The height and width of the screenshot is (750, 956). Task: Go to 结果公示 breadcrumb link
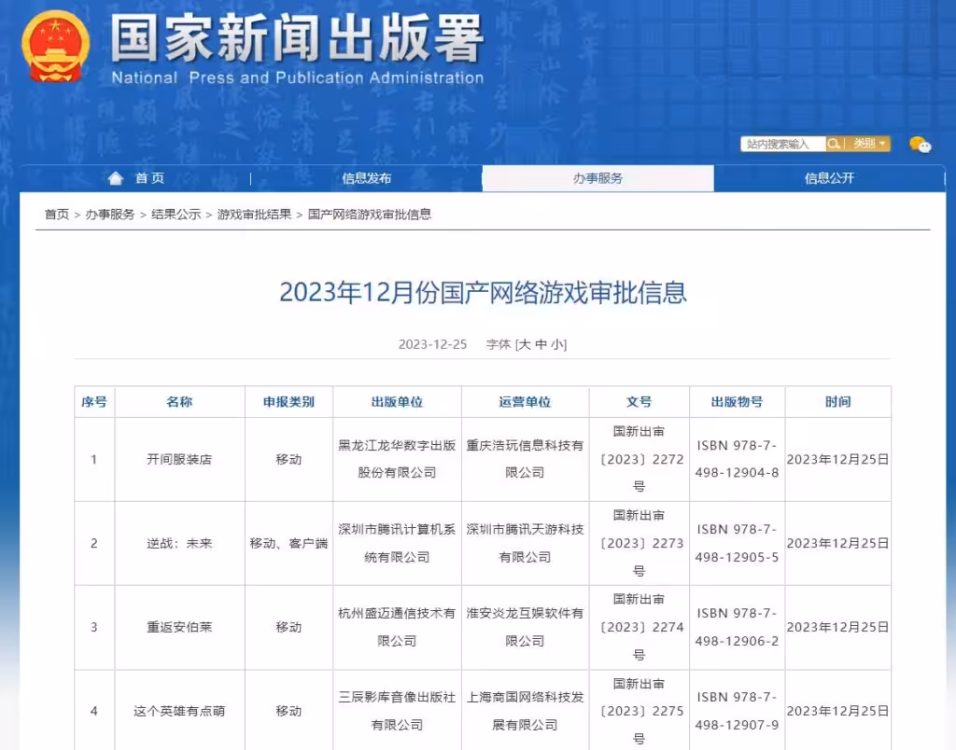coord(176,215)
